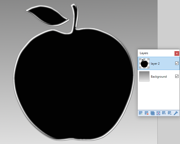The width and height of the screenshot is (180, 144).
Task: Open layer properties wrench icon
Action: (x=176, y=113)
